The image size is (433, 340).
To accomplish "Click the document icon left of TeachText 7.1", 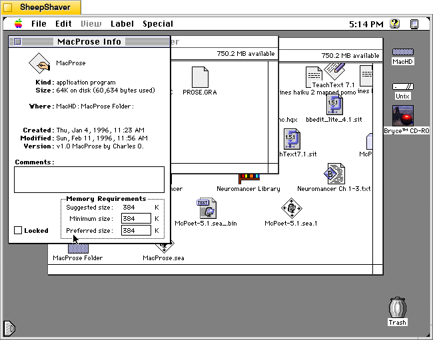I will pos(314,77).
